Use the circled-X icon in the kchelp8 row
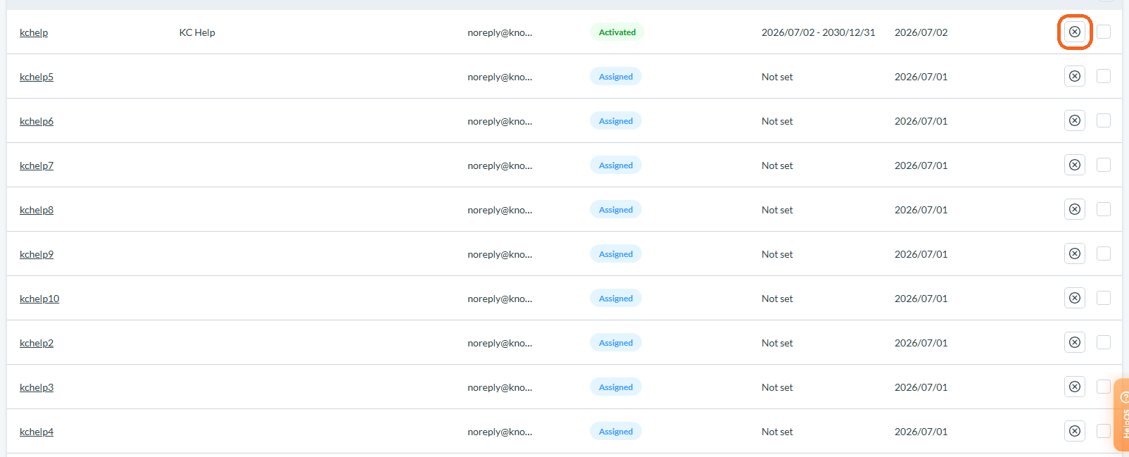The width and height of the screenshot is (1129, 457). 1075,209
